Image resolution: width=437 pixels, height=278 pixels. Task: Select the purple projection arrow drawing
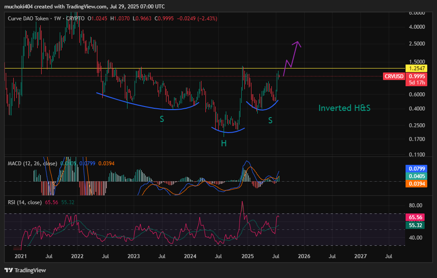point(292,58)
